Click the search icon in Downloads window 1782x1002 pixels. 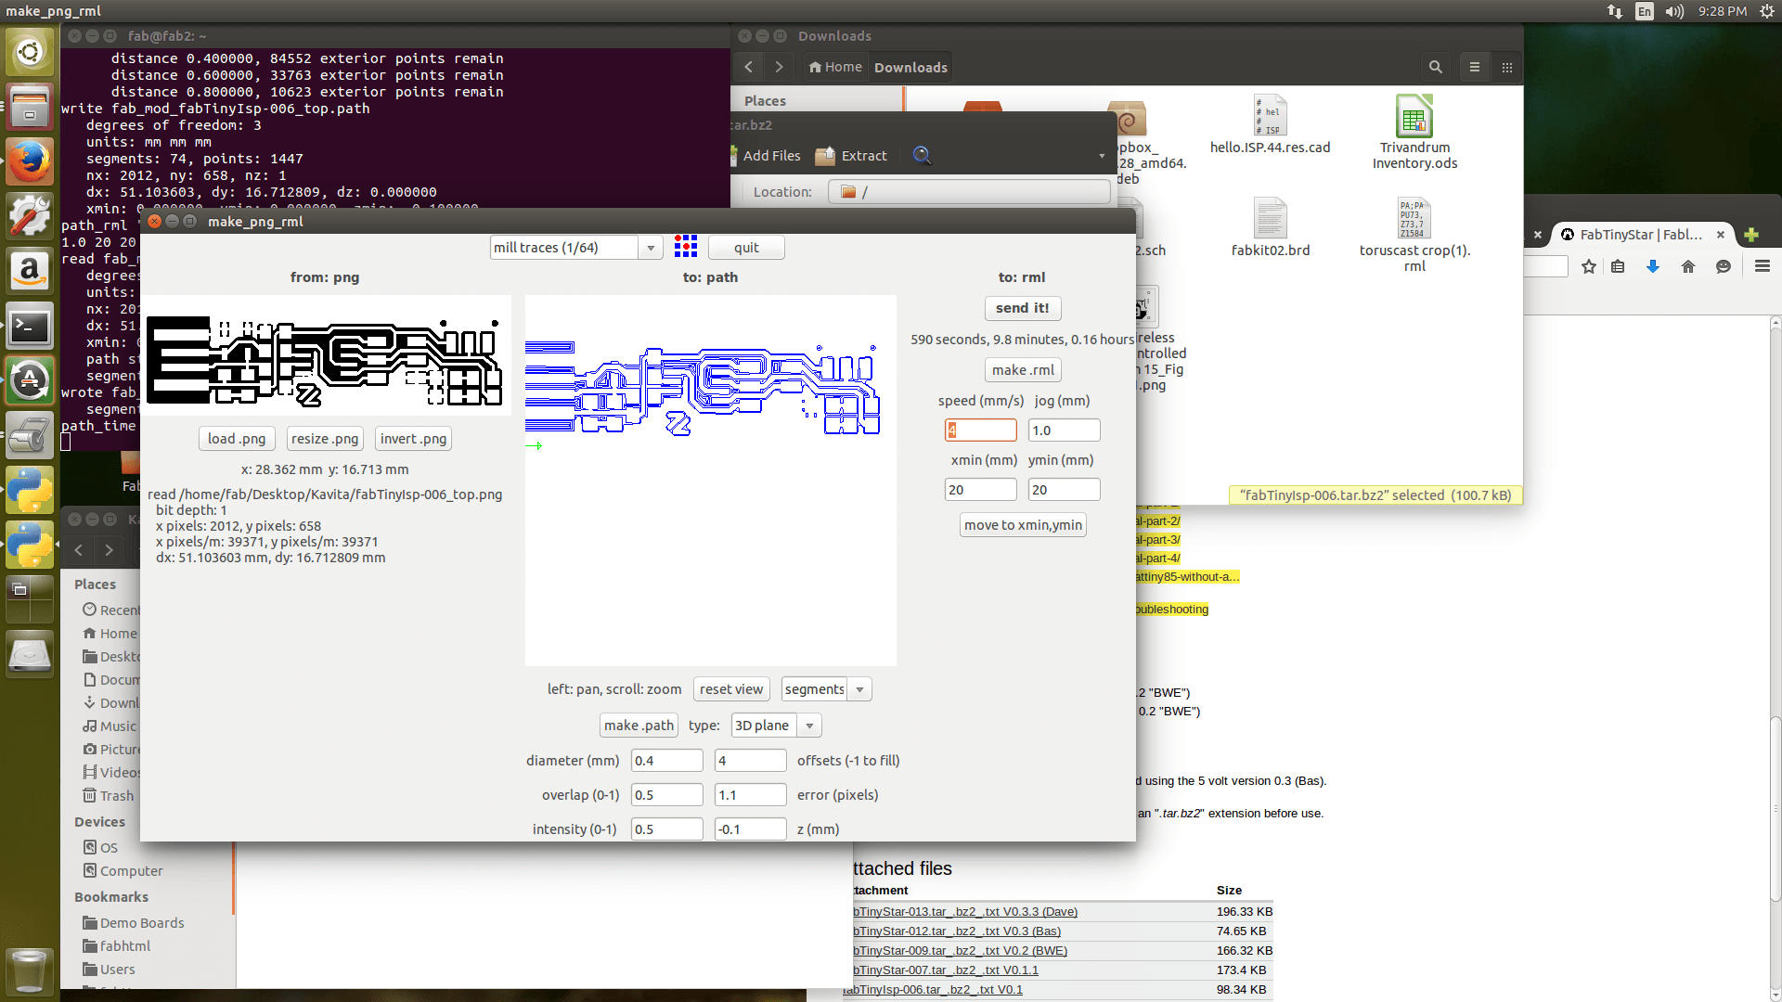[1435, 67]
